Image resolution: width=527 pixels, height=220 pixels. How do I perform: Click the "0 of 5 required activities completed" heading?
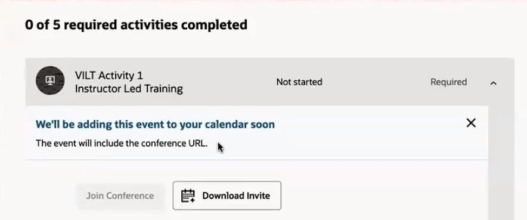tap(136, 24)
